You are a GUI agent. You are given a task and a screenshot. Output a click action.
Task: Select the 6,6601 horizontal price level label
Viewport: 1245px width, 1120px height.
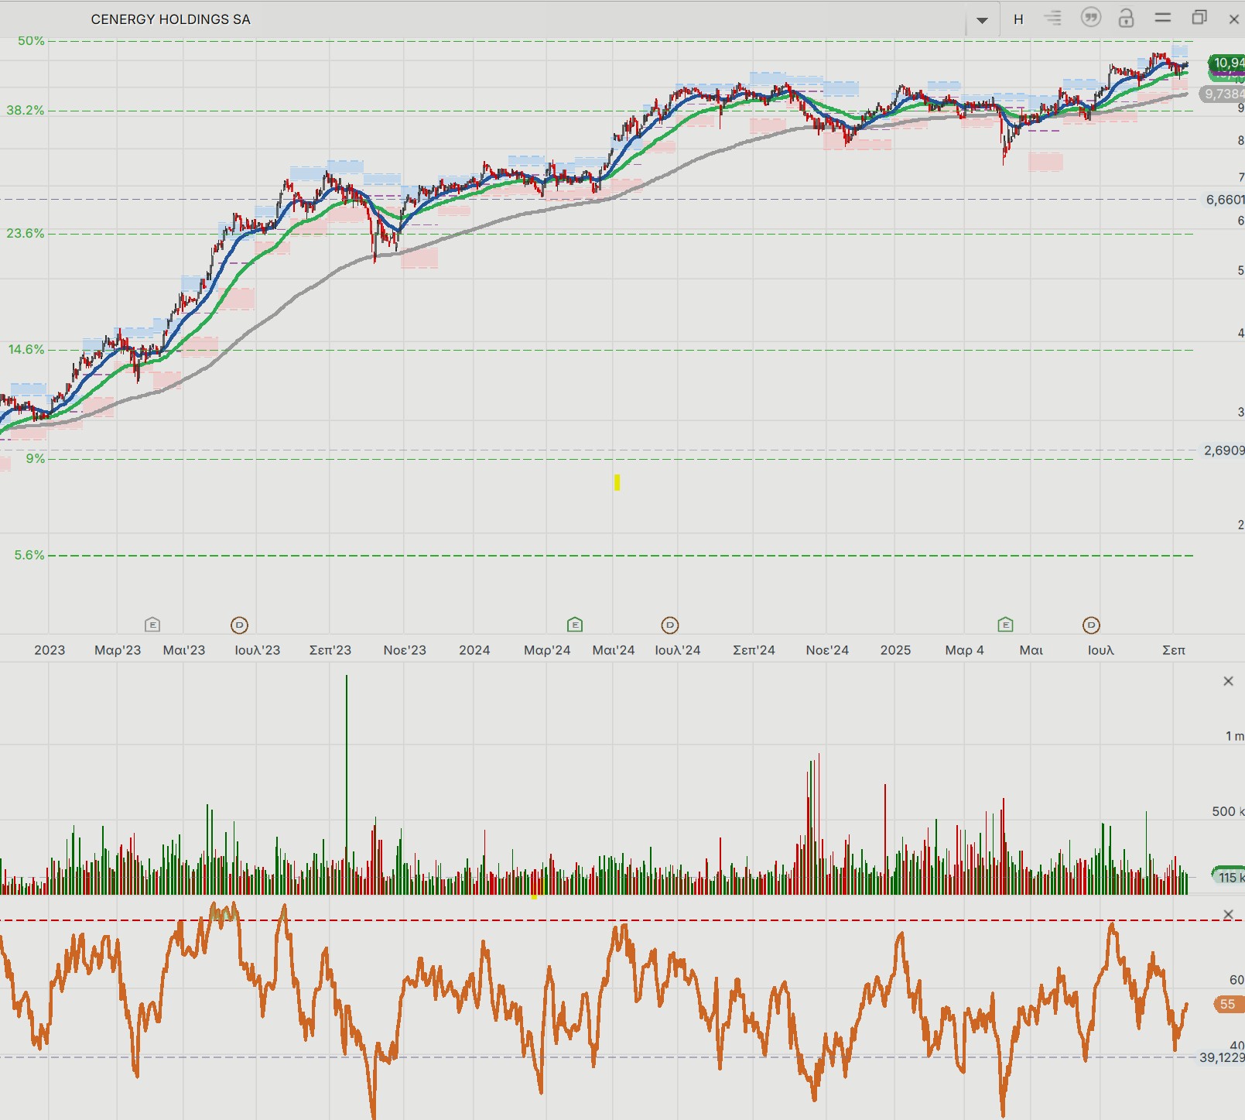[1225, 200]
